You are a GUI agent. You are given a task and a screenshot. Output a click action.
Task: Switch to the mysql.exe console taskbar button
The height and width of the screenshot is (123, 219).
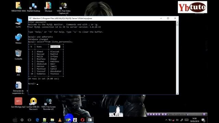[90, 120]
